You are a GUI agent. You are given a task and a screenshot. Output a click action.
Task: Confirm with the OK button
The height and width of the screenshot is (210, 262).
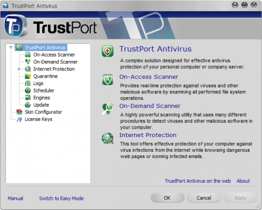point(167,198)
